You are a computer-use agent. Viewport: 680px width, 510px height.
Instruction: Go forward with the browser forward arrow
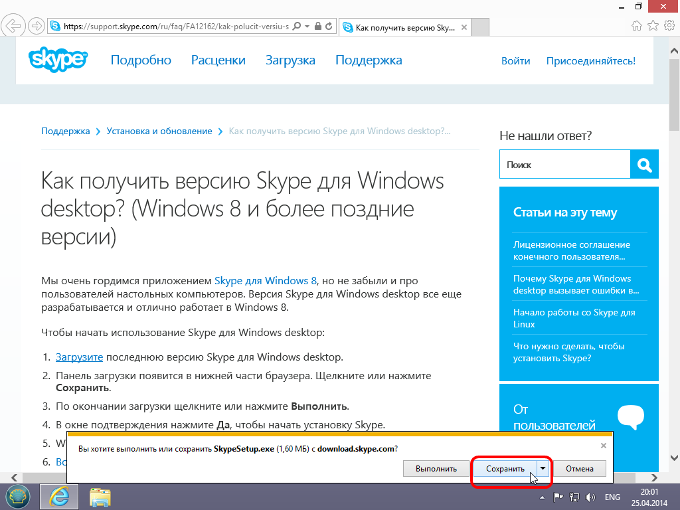click(x=37, y=26)
